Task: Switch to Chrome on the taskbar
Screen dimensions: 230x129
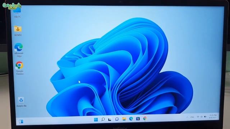Action: (145, 118)
